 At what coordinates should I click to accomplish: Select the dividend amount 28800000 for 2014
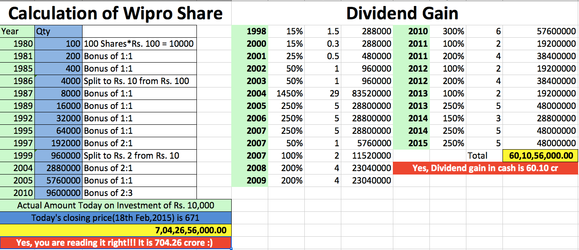pyautogui.click(x=541, y=118)
